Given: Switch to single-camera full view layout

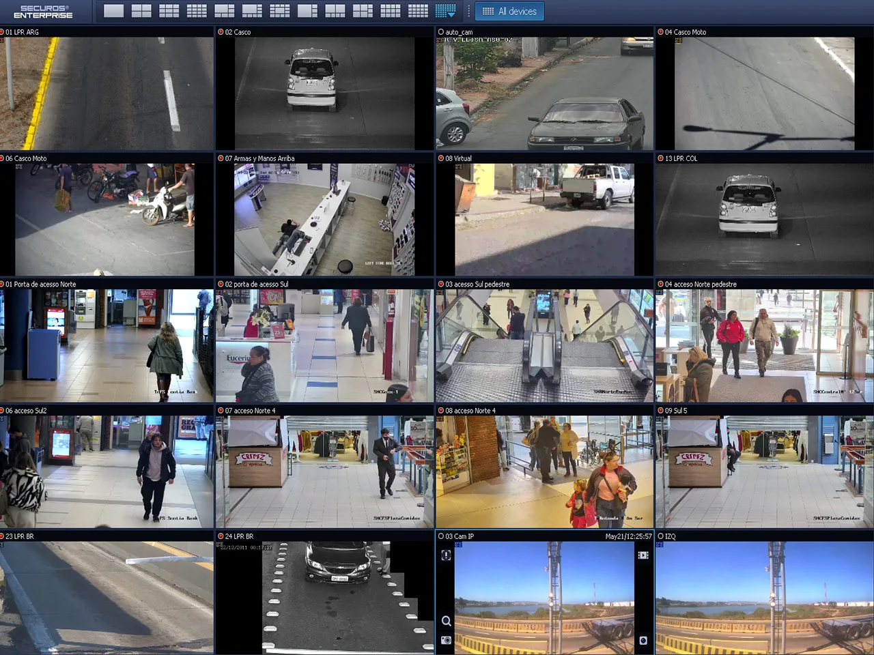Looking at the screenshot, I should click(113, 11).
